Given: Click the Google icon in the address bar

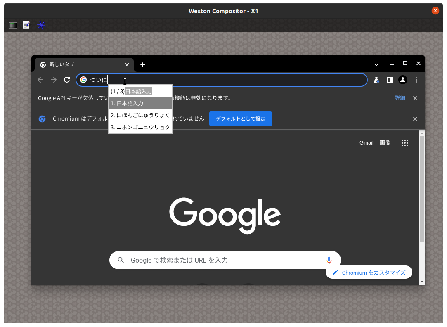Looking at the screenshot, I should [83, 80].
